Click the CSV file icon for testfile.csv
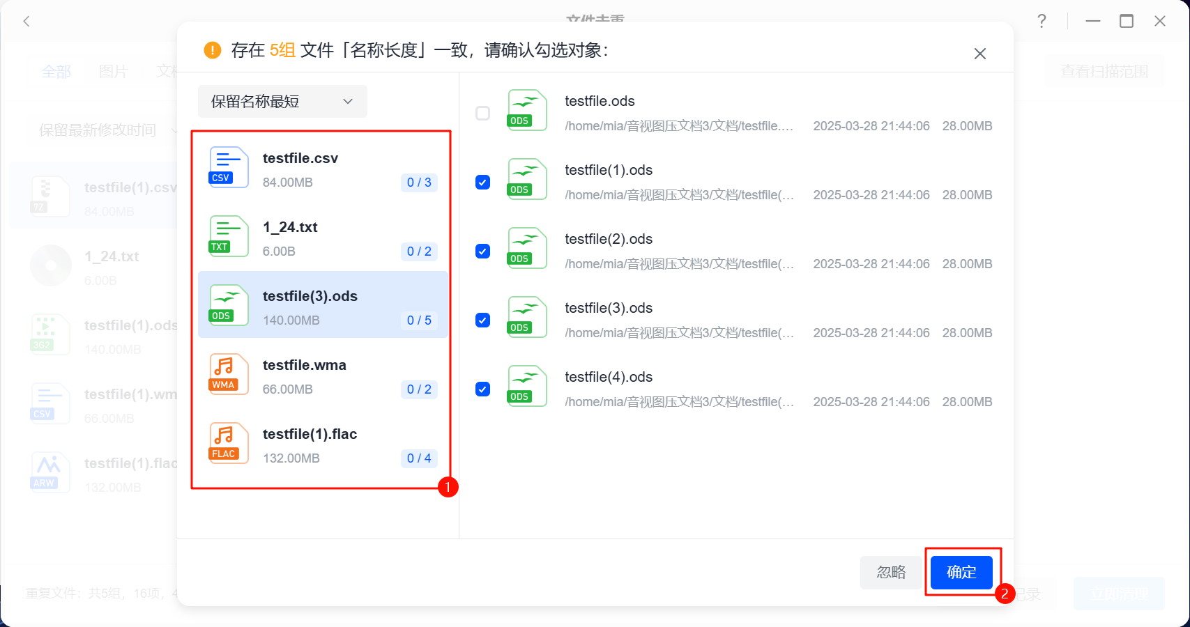The image size is (1190, 627). point(229,167)
